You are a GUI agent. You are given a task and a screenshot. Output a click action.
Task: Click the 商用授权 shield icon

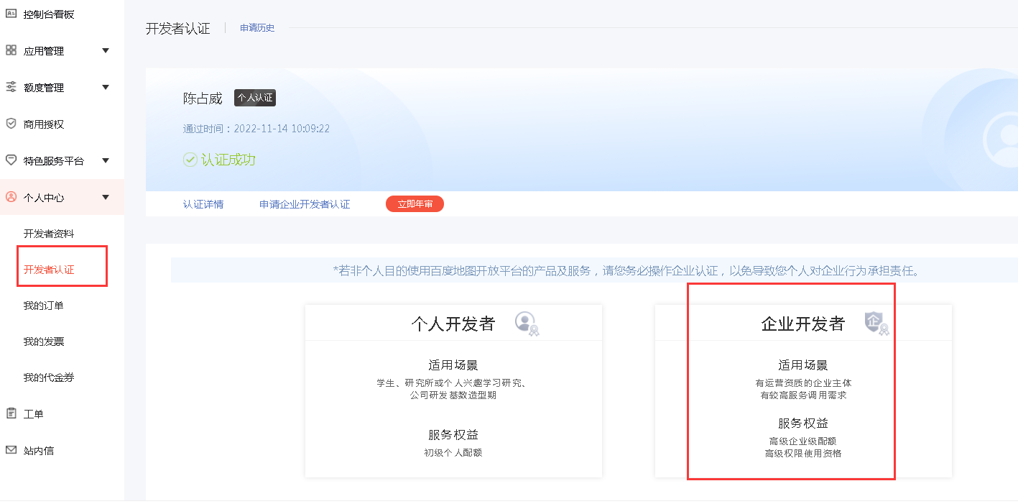11,124
